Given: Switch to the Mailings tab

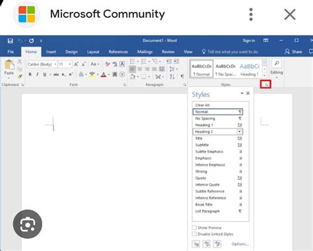Looking at the screenshot, I should coord(145,52).
